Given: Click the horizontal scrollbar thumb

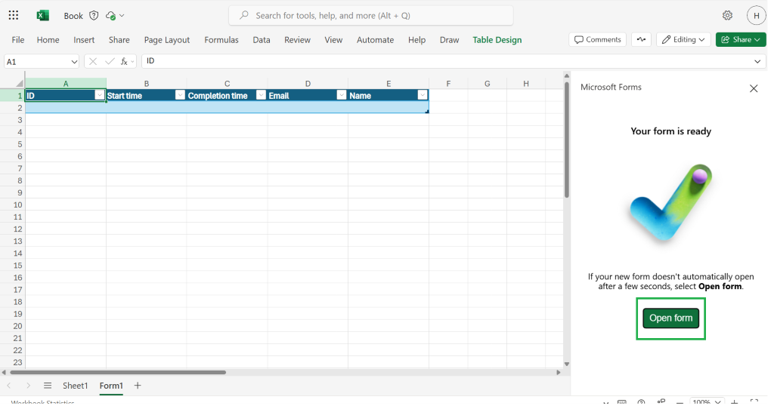Looking at the screenshot, I should 117,373.
